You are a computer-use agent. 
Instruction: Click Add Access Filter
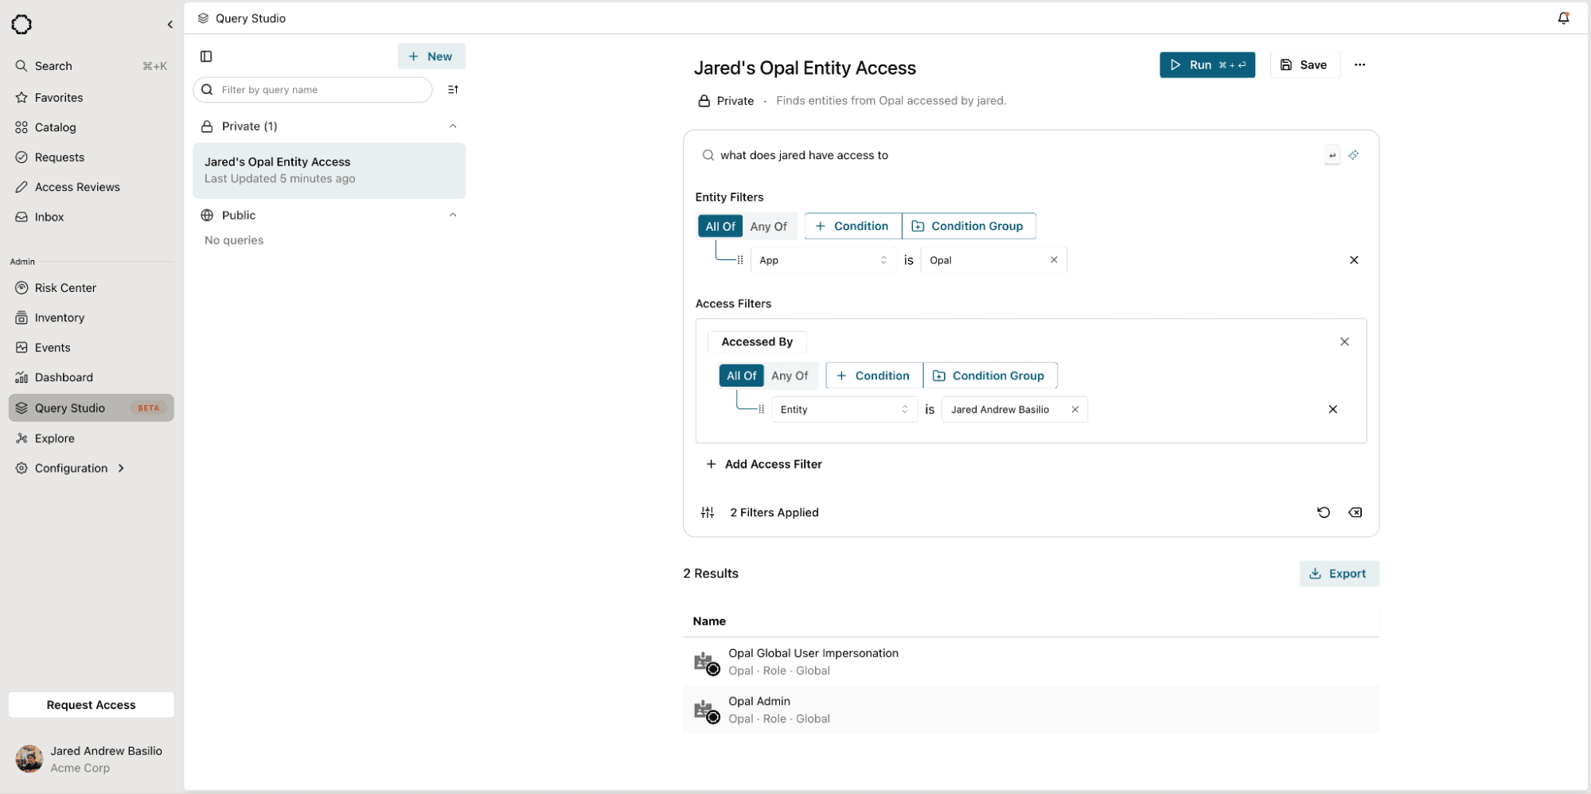coord(764,465)
